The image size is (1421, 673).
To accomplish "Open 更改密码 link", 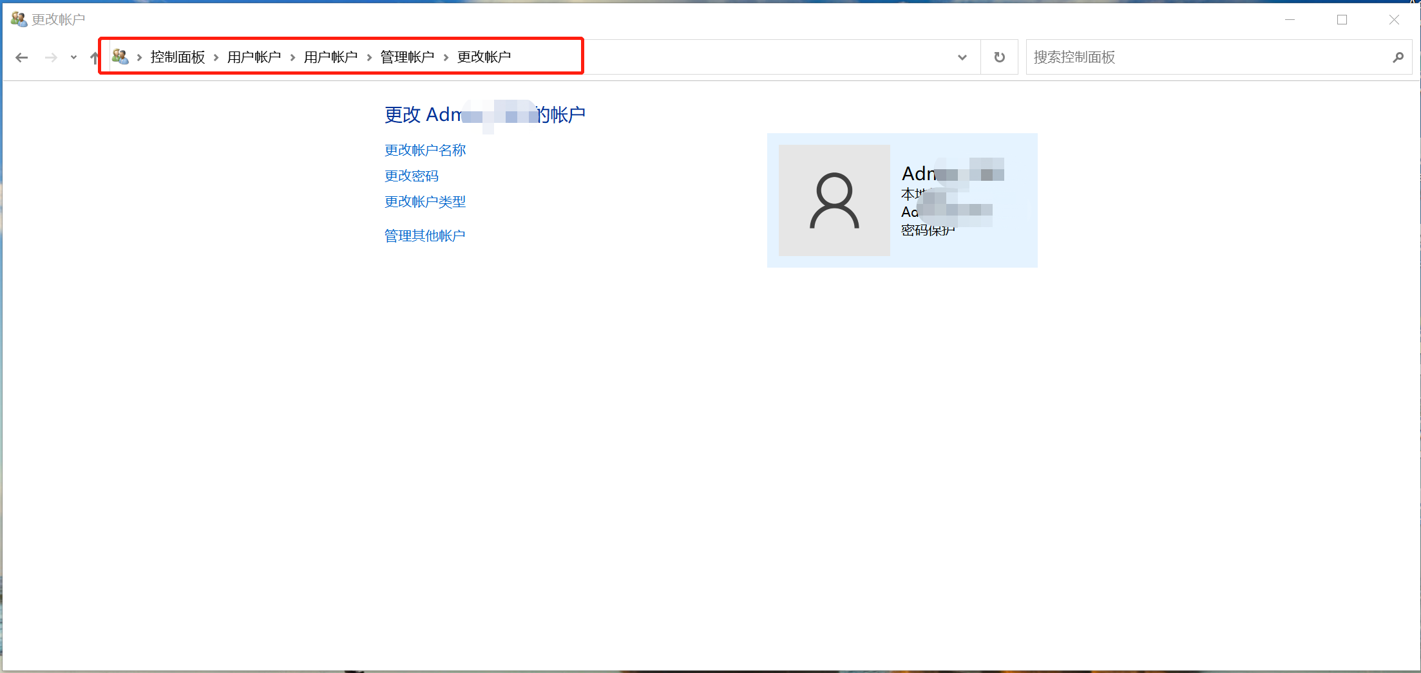I will (x=412, y=176).
